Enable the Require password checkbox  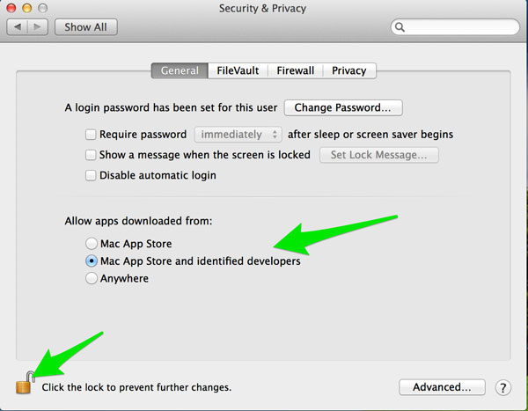click(x=91, y=135)
